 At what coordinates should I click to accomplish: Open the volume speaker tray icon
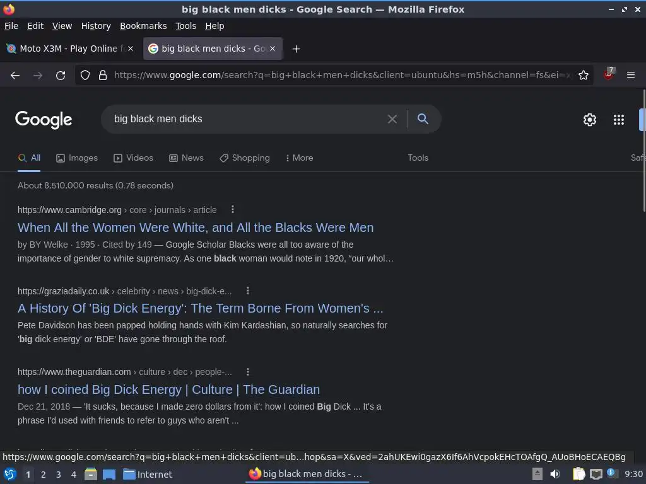(555, 474)
